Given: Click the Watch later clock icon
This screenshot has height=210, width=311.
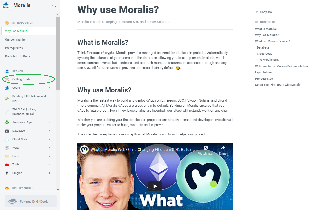Looking at the screenshot, I should (x=206, y=148).
